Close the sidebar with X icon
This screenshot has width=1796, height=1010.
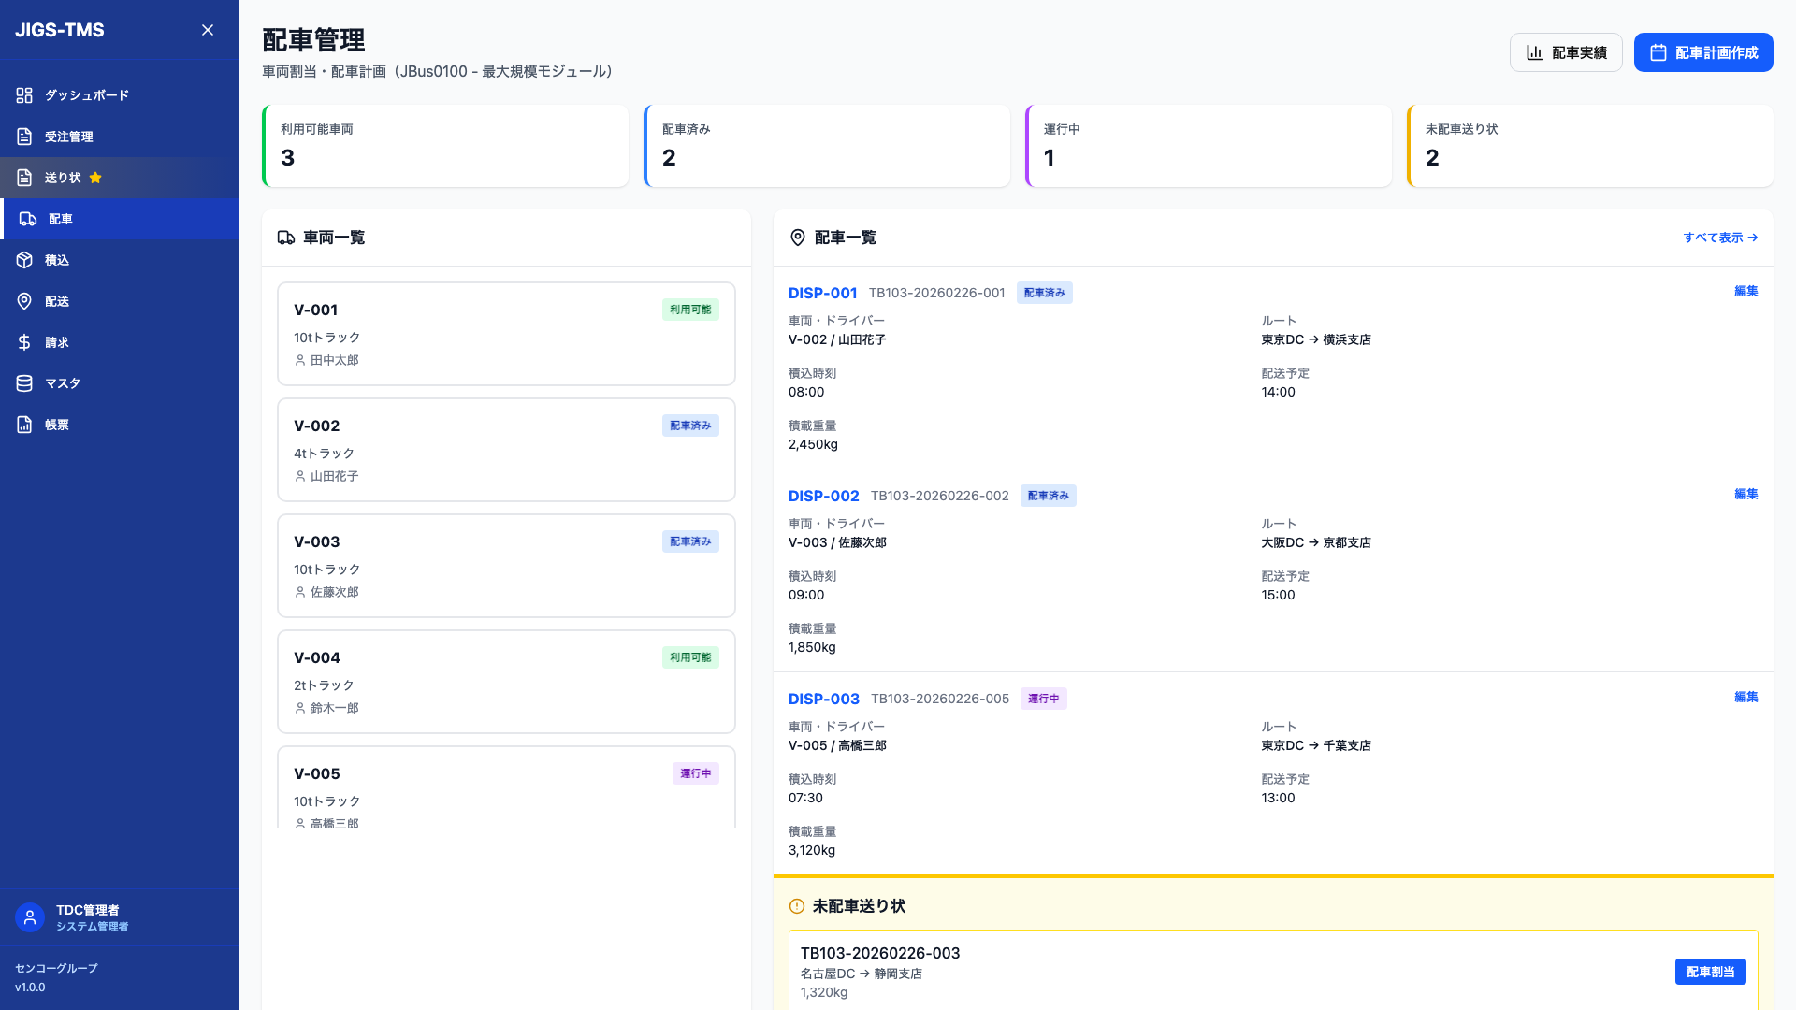(x=208, y=30)
